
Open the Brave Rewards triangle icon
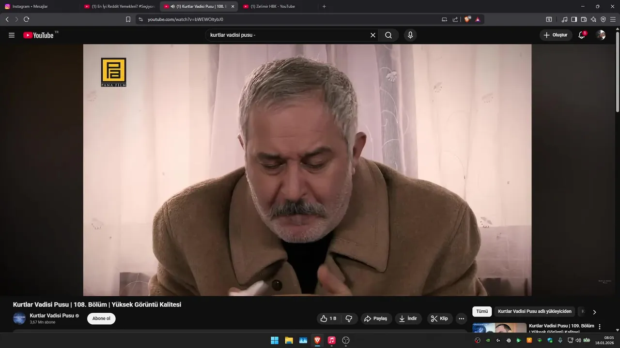coord(478,19)
